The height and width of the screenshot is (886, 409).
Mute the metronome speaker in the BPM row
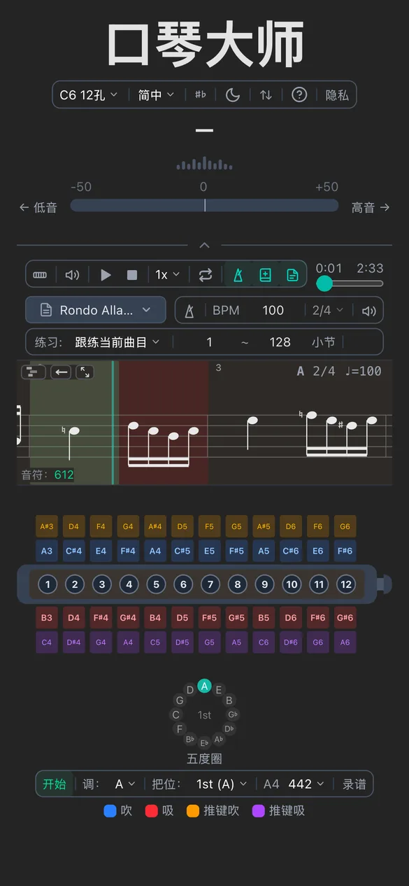[368, 310]
